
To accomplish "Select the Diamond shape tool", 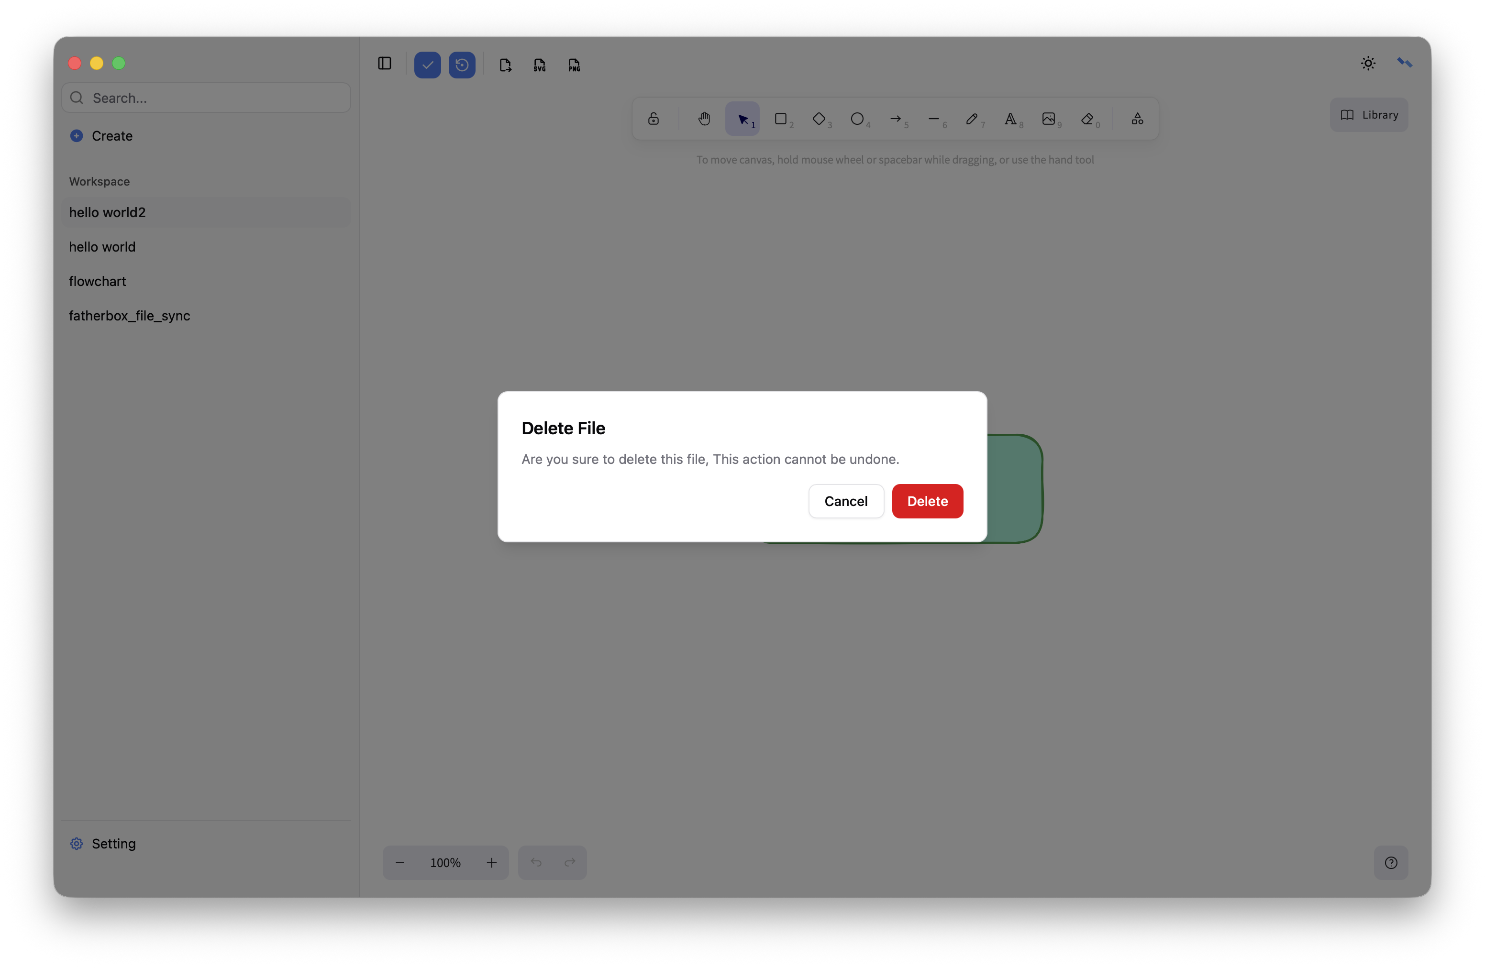I will (819, 119).
